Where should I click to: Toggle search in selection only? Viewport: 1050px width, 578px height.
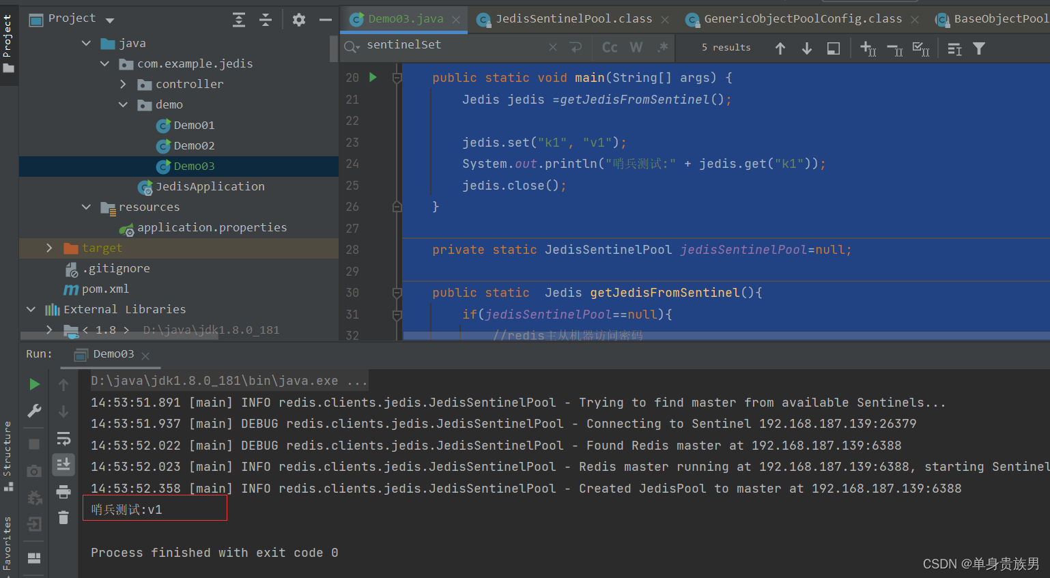[x=834, y=48]
